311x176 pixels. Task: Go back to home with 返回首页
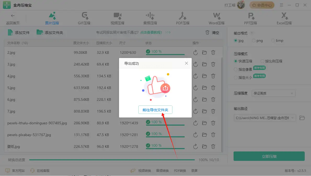[13, 19]
